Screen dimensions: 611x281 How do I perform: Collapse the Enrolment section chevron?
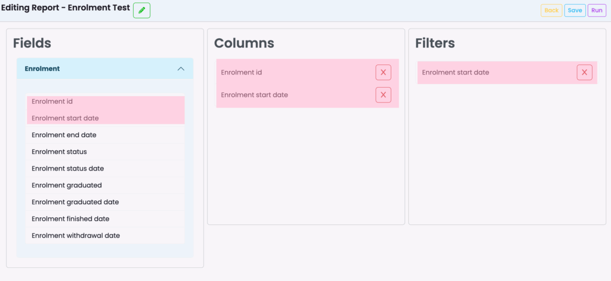point(181,69)
